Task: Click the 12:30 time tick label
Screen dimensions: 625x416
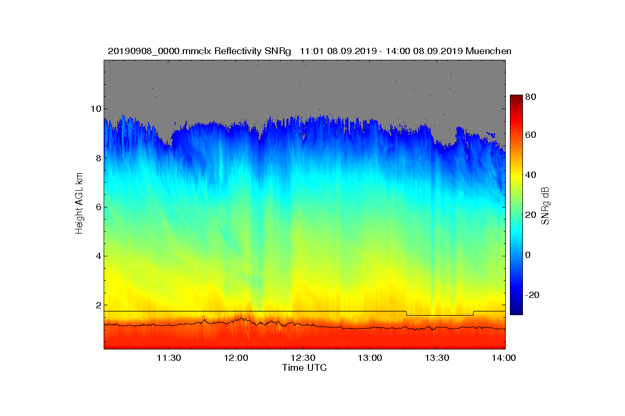Action: pos(303,358)
